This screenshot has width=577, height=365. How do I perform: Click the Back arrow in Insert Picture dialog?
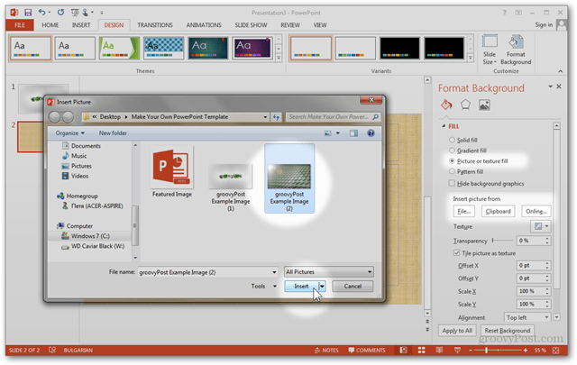[55, 117]
